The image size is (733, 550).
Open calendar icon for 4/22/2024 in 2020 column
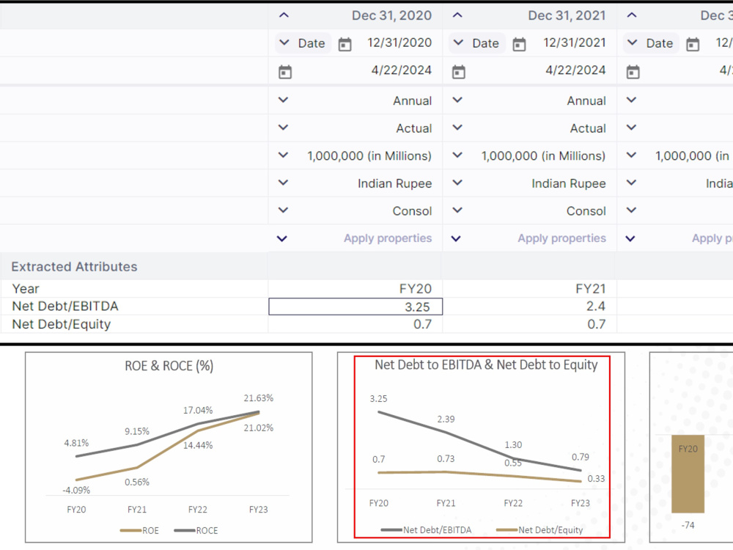285,72
